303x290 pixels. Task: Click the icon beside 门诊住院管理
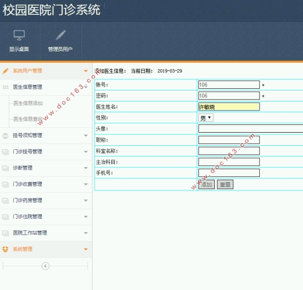(5, 217)
